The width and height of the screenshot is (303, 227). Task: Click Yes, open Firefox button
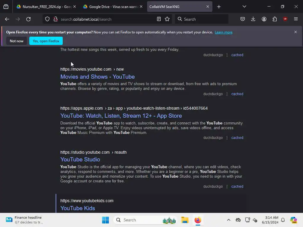[x=46, y=41]
